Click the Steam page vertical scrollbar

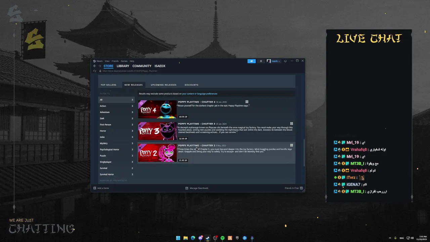(x=304, y=152)
